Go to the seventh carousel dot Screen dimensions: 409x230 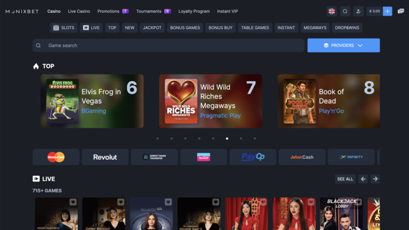241,138
